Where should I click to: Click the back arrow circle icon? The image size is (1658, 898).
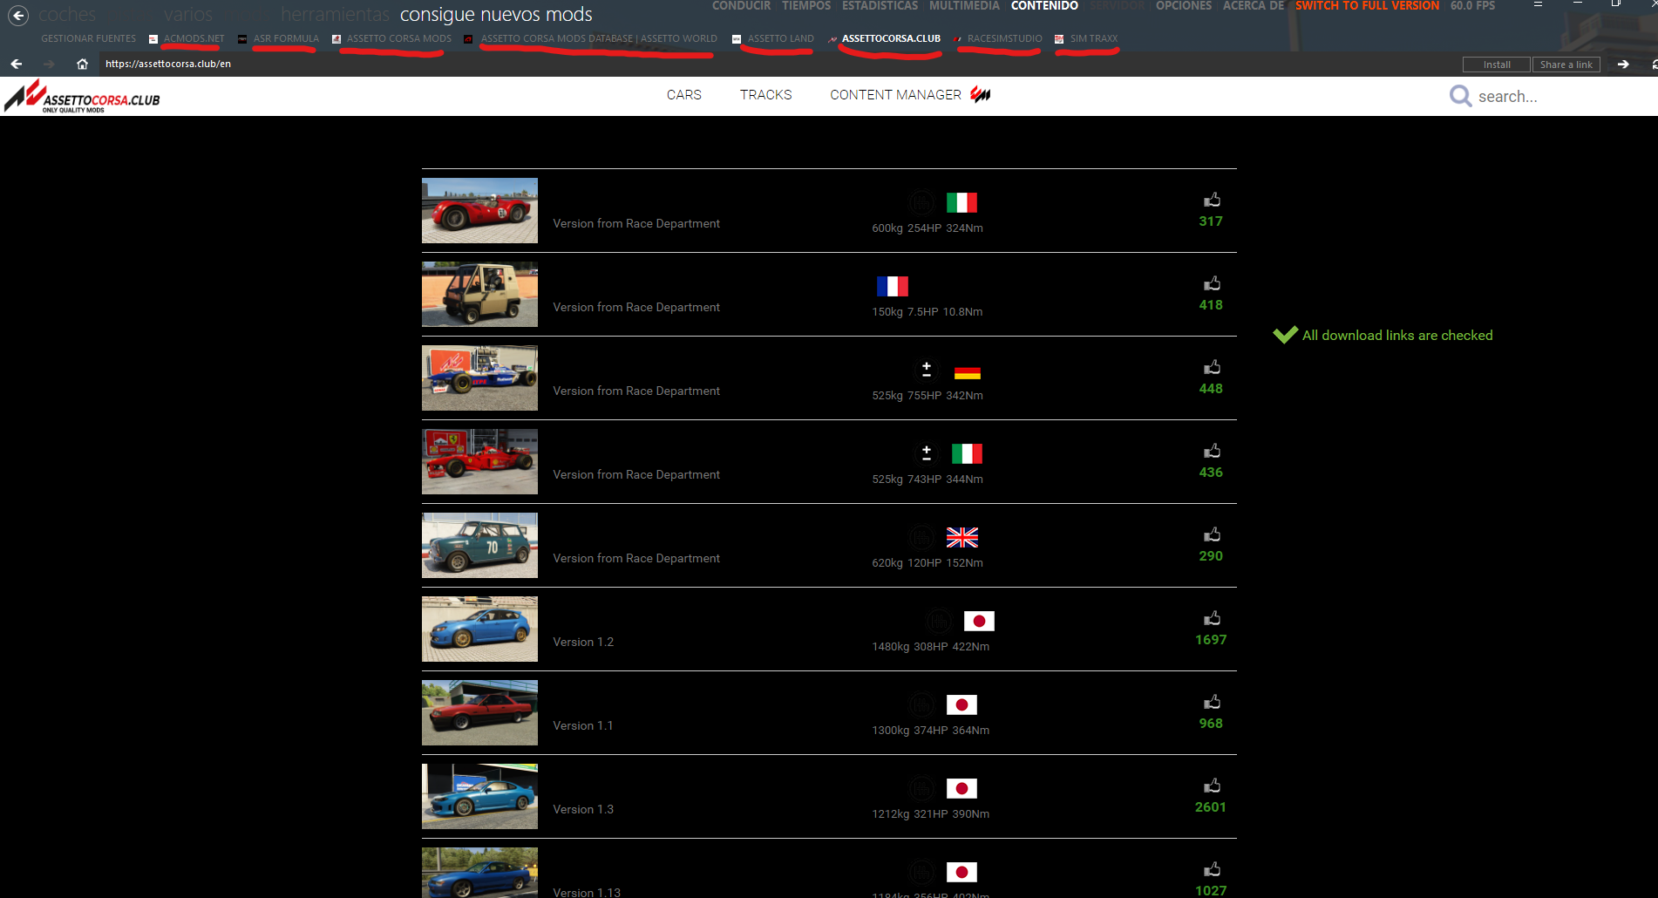tap(18, 15)
